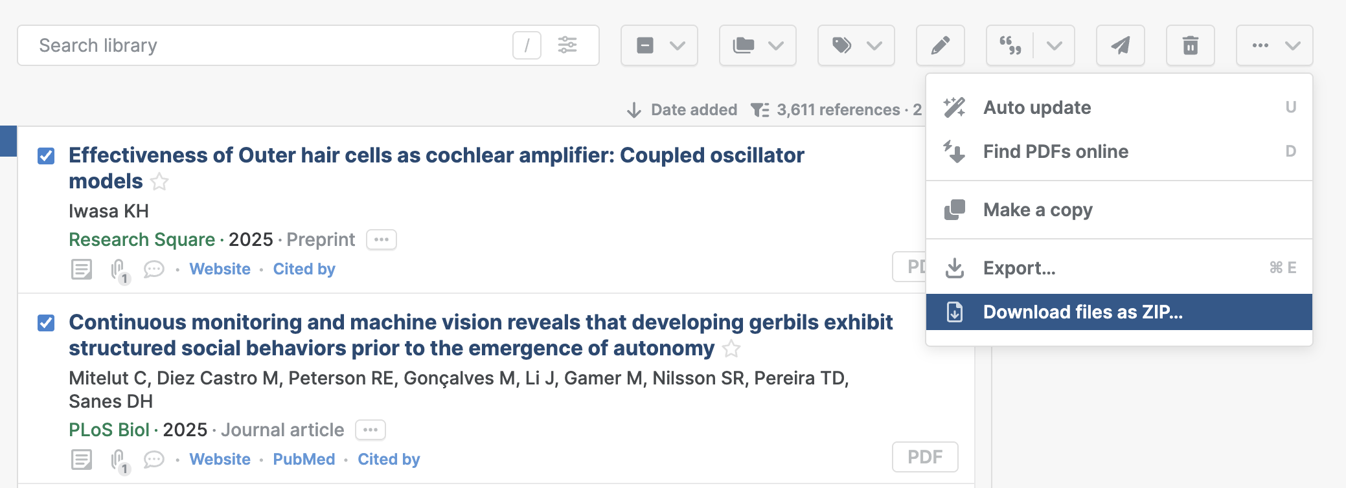Uncheck the gerbils article checkbox

pyautogui.click(x=46, y=323)
